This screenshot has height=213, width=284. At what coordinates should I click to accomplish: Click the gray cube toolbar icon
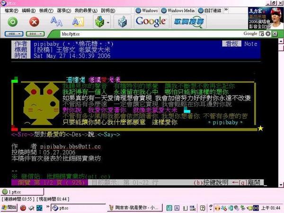point(123,22)
